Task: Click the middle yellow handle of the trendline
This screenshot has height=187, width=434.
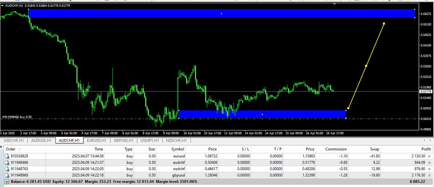Action: pos(366,66)
